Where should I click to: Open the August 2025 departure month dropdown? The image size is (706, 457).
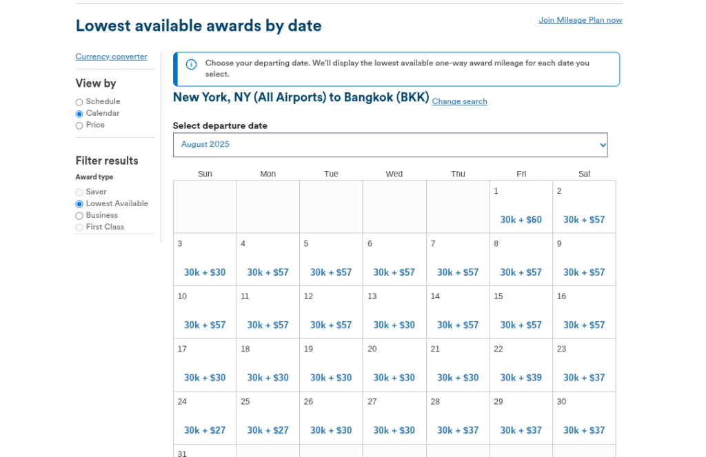[390, 145]
